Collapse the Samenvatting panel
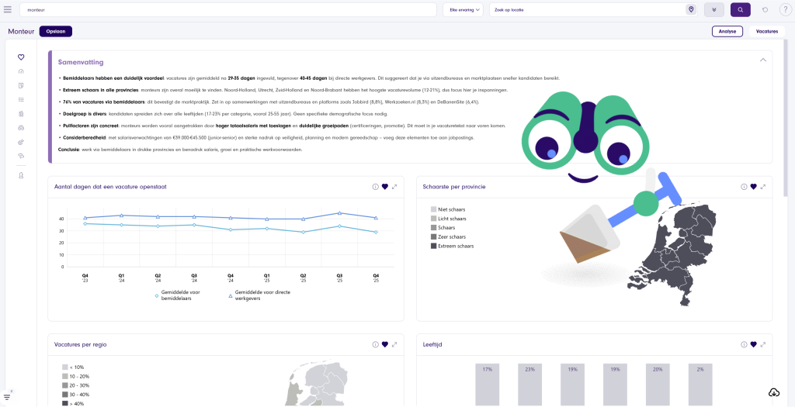 coord(762,60)
